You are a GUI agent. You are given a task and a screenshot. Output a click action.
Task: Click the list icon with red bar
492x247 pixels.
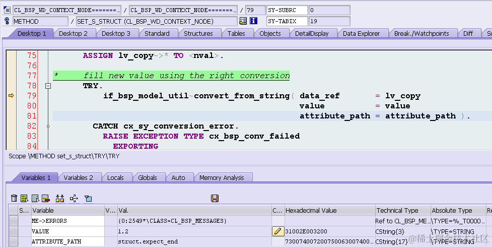(46, 198)
